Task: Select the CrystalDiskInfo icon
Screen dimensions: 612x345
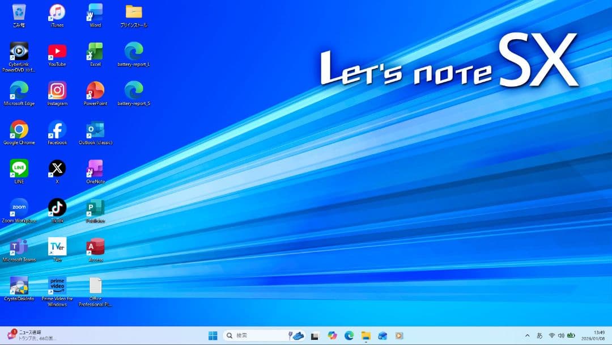Action: (19, 286)
